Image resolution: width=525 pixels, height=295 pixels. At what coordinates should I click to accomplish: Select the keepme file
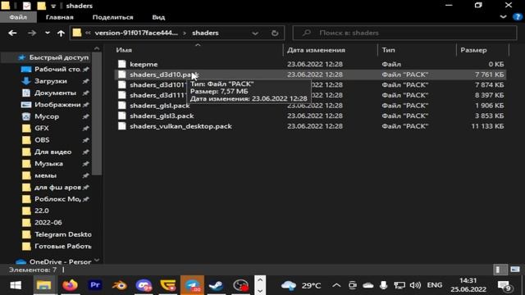[144, 64]
